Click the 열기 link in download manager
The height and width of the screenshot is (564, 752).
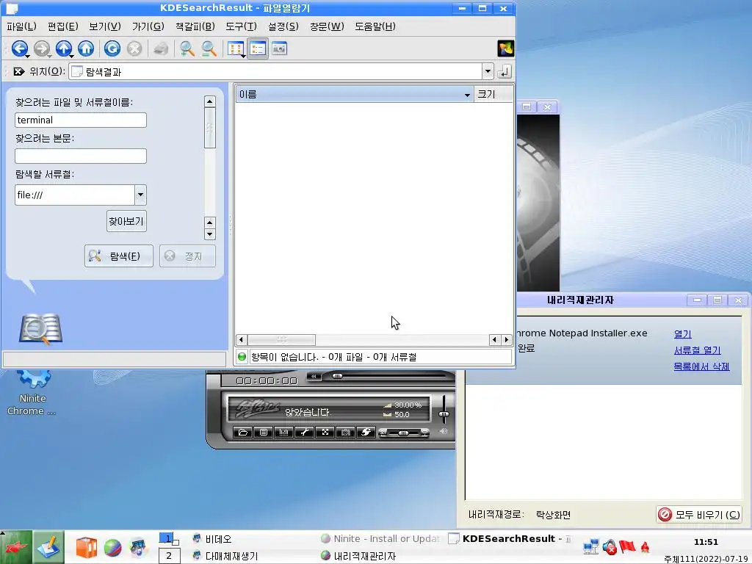tap(682, 334)
